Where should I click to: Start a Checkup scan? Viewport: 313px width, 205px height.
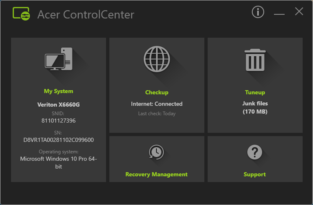tap(156, 92)
